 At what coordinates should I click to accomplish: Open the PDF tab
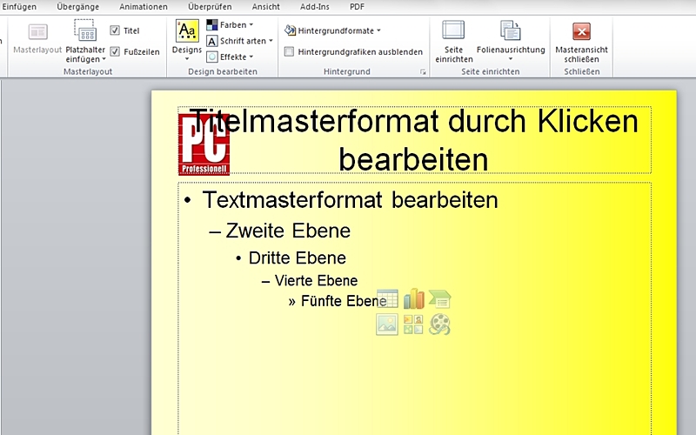357,7
